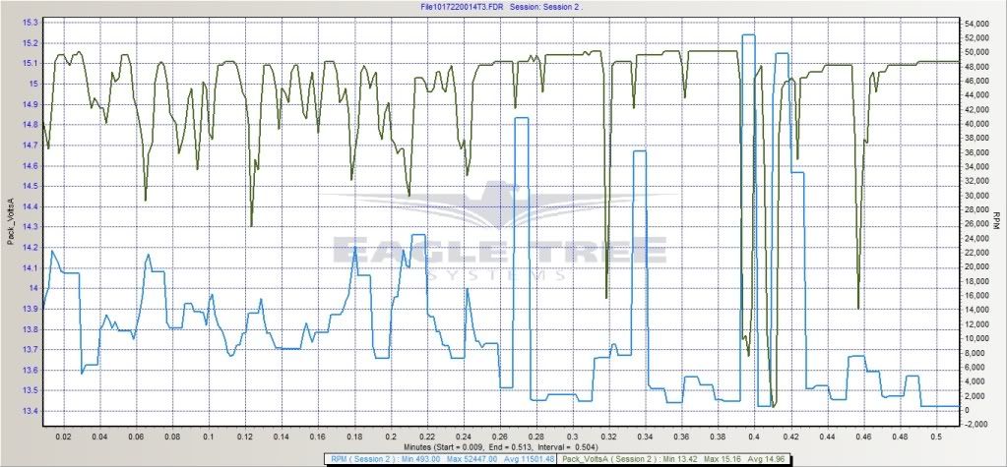Click the 13.4 tick on left axis
Screen dimensions: 1007x467
[30, 411]
